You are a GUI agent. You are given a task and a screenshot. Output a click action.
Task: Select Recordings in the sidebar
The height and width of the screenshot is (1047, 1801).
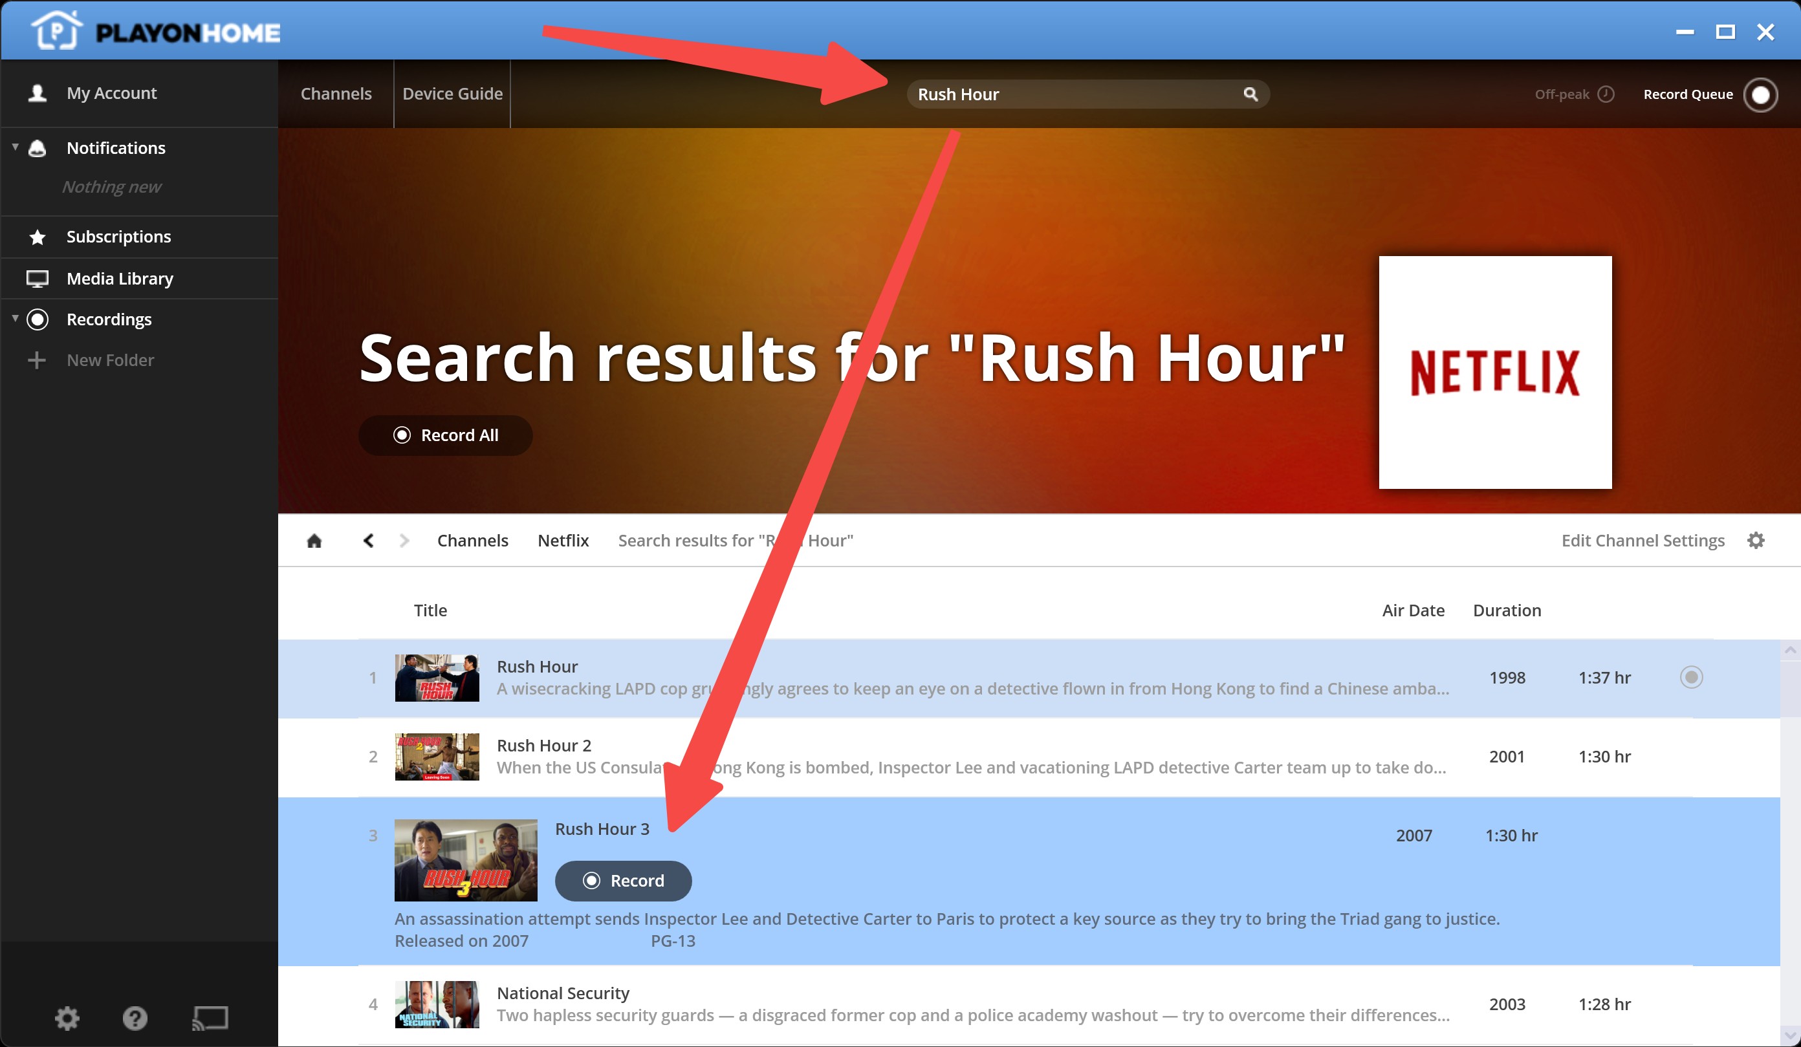coord(109,319)
